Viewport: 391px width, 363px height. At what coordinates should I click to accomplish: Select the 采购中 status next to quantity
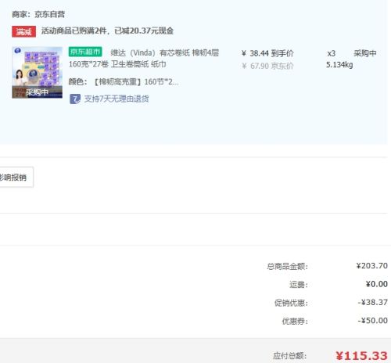[365, 53]
